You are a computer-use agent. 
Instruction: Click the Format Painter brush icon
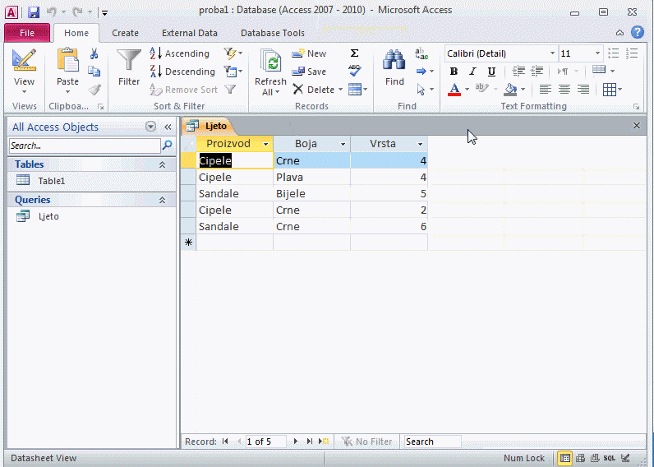[x=94, y=90]
